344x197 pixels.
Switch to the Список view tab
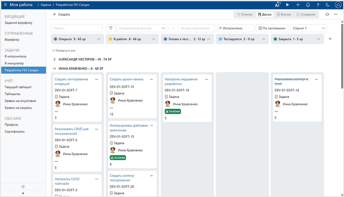[244, 14]
